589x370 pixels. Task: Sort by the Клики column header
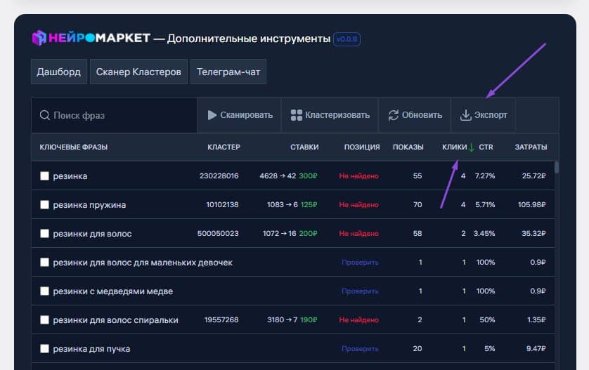(x=454, y=147)
